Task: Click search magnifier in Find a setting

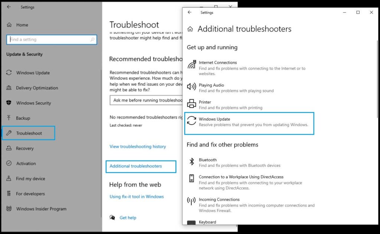Action: [x=92, y=39]
